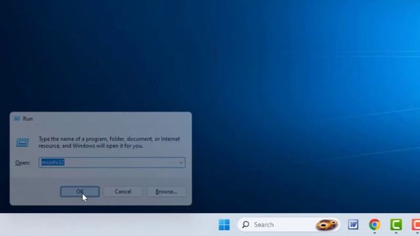This screenshot has width=420, height=236.
Task: Open the Windows Start menu
Action: pos(224,225)
